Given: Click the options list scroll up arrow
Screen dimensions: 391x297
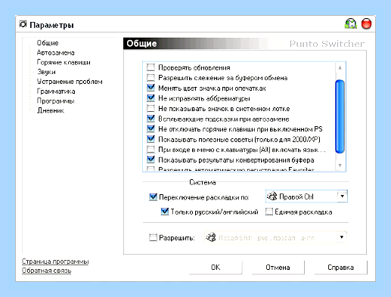Looking at the screenshot, I should pyautogui.click(x=340, y=67).
